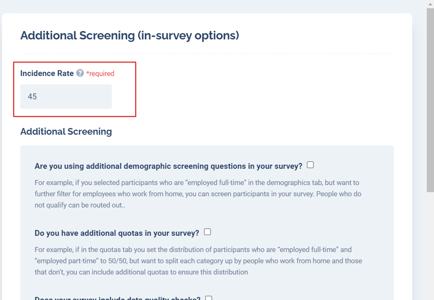Click the dotted divider under the main heading

pos(207,54)
